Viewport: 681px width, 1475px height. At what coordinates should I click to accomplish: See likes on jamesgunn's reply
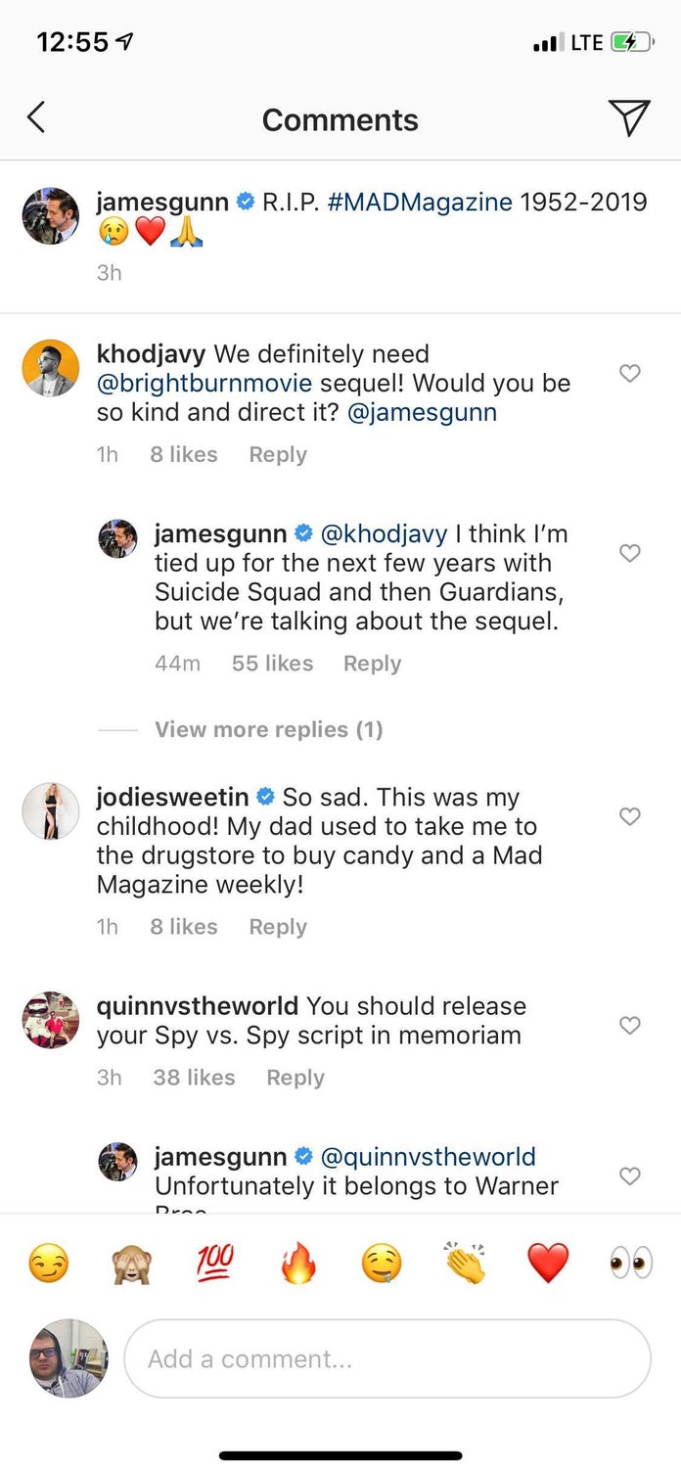pyautogui.click(x=272, y=663)
